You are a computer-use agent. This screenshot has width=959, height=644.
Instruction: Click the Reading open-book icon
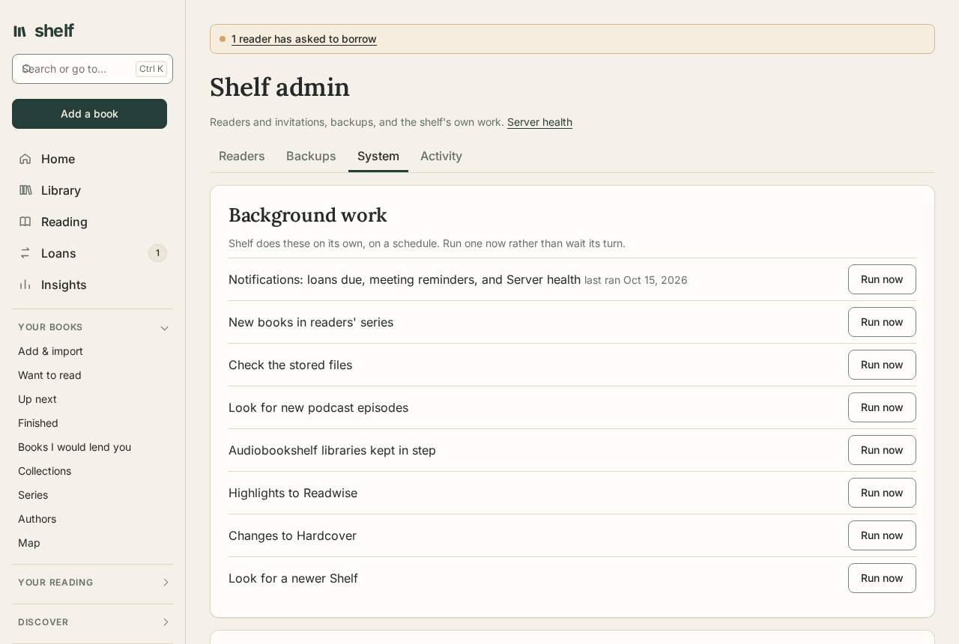coord(25,222)
